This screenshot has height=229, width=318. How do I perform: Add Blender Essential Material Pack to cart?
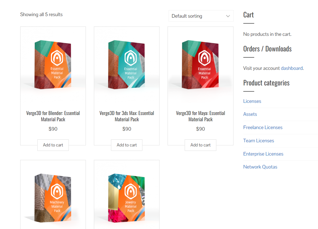pyautogui.click(x=53, y=145)
